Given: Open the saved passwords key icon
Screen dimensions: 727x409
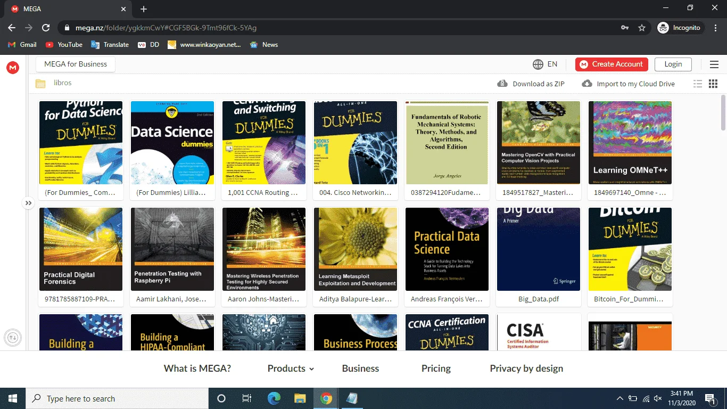Looking at the screenshot, I should (x=625, y=28).
